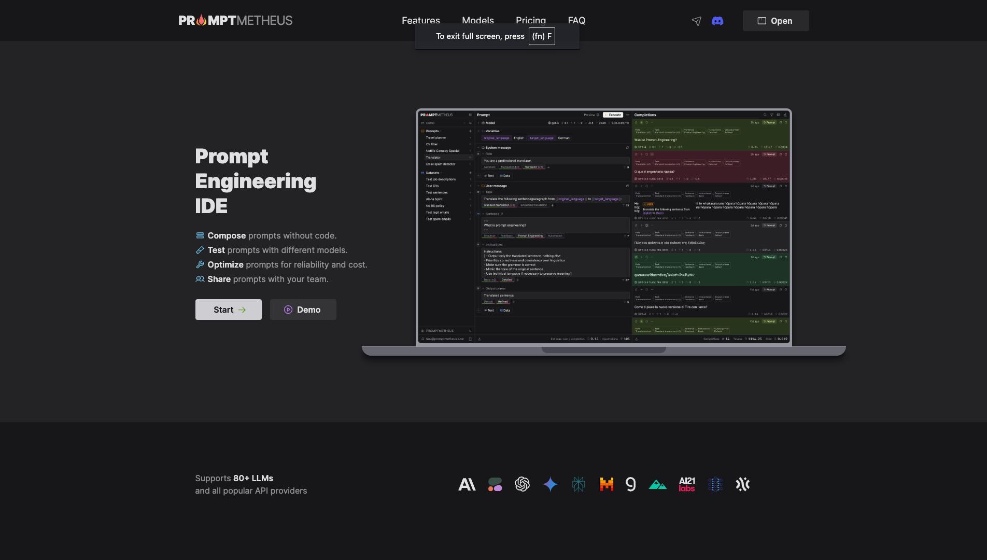Click 'Test prompts with different models.' text
This screenshot has height=560, width=987.
[278, 250]
